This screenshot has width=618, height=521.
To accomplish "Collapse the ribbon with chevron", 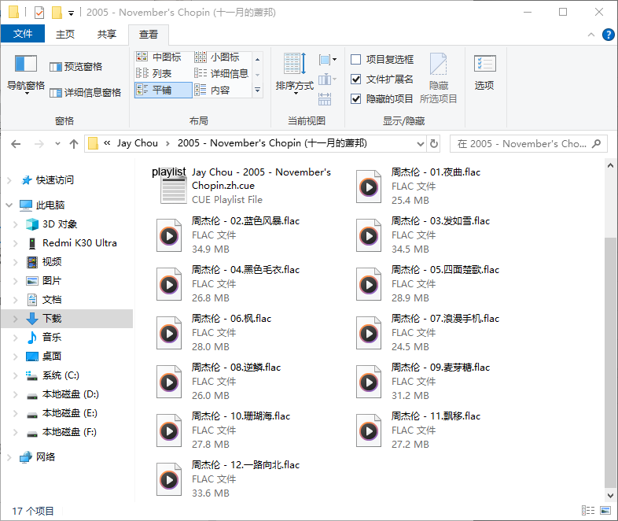I will 591,35.
